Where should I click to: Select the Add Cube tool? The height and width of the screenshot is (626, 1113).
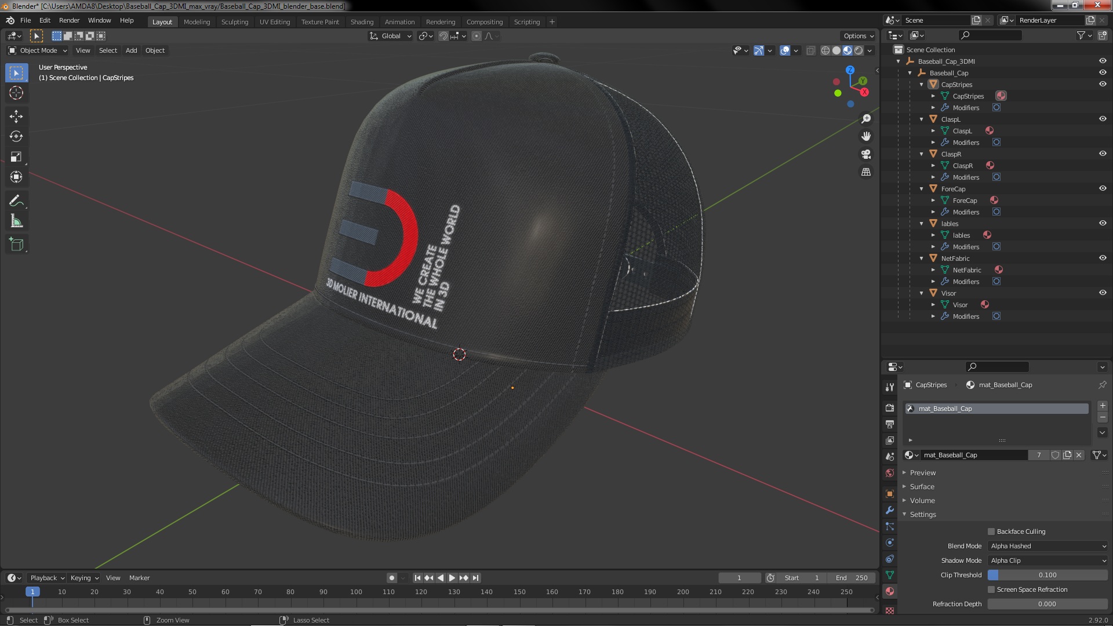[x=16, y=245]
